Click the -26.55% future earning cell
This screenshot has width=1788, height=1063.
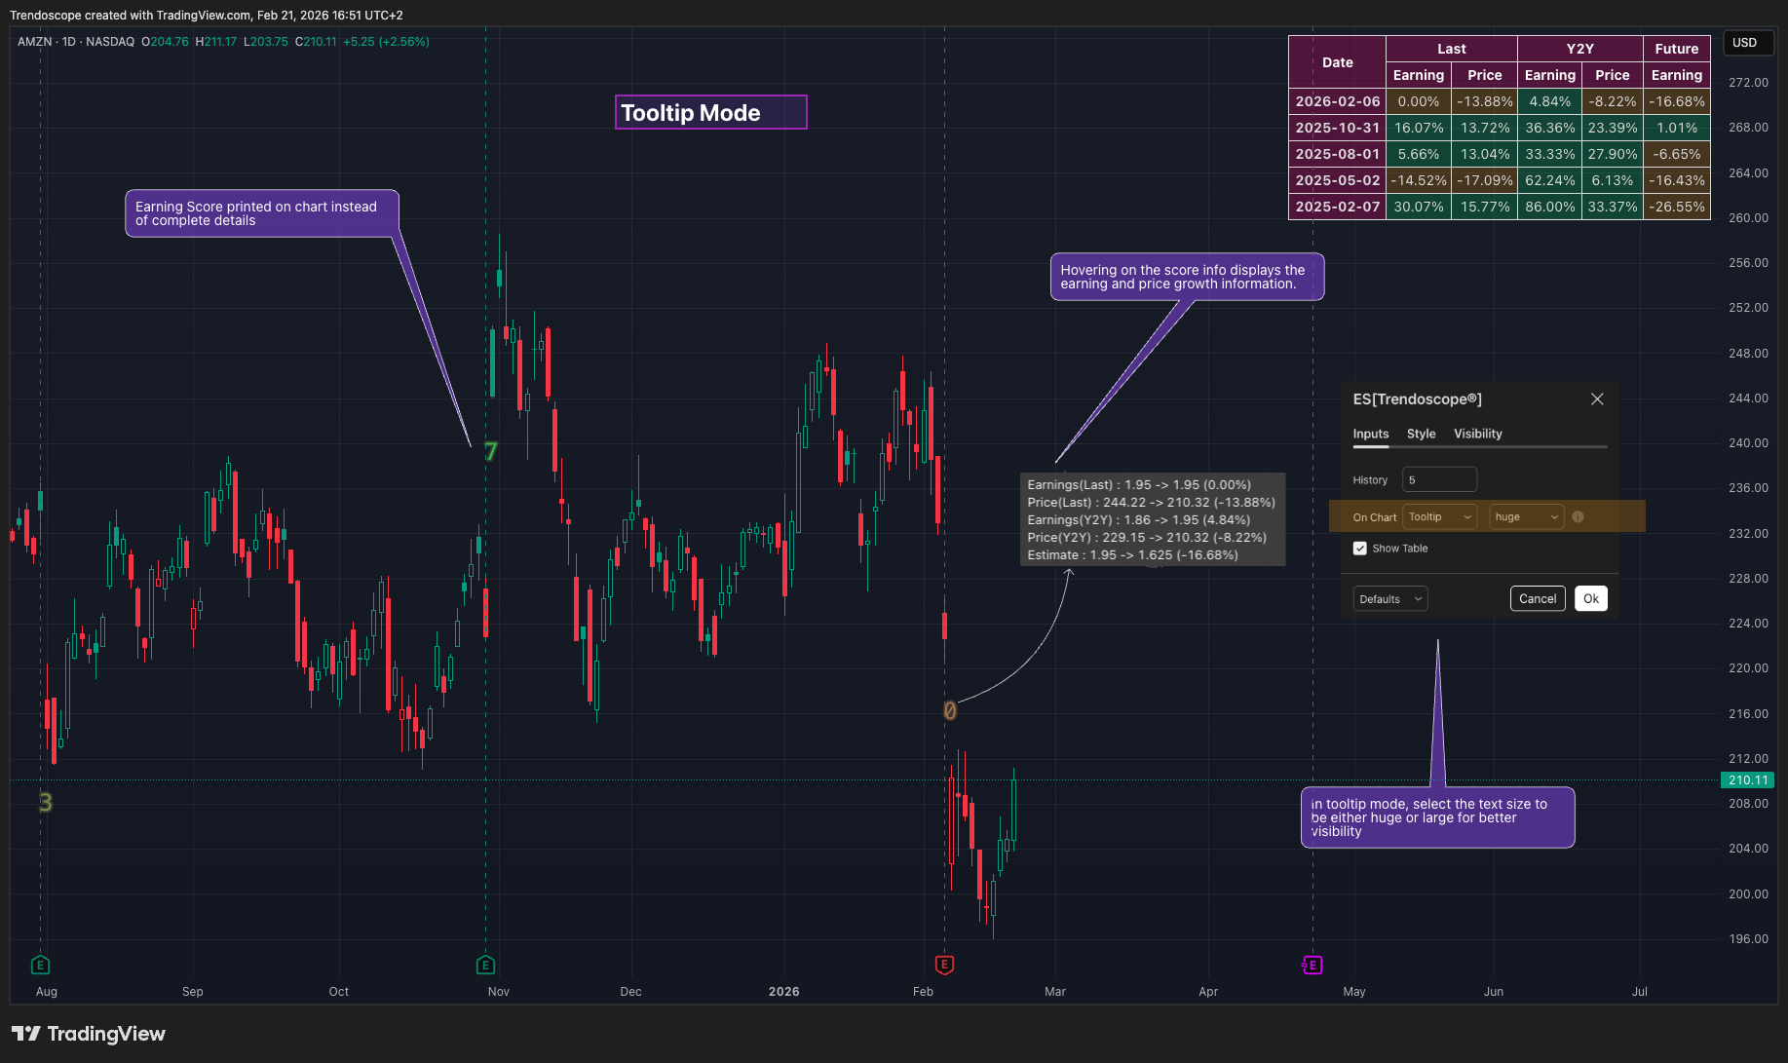[x=1676, y=207]
